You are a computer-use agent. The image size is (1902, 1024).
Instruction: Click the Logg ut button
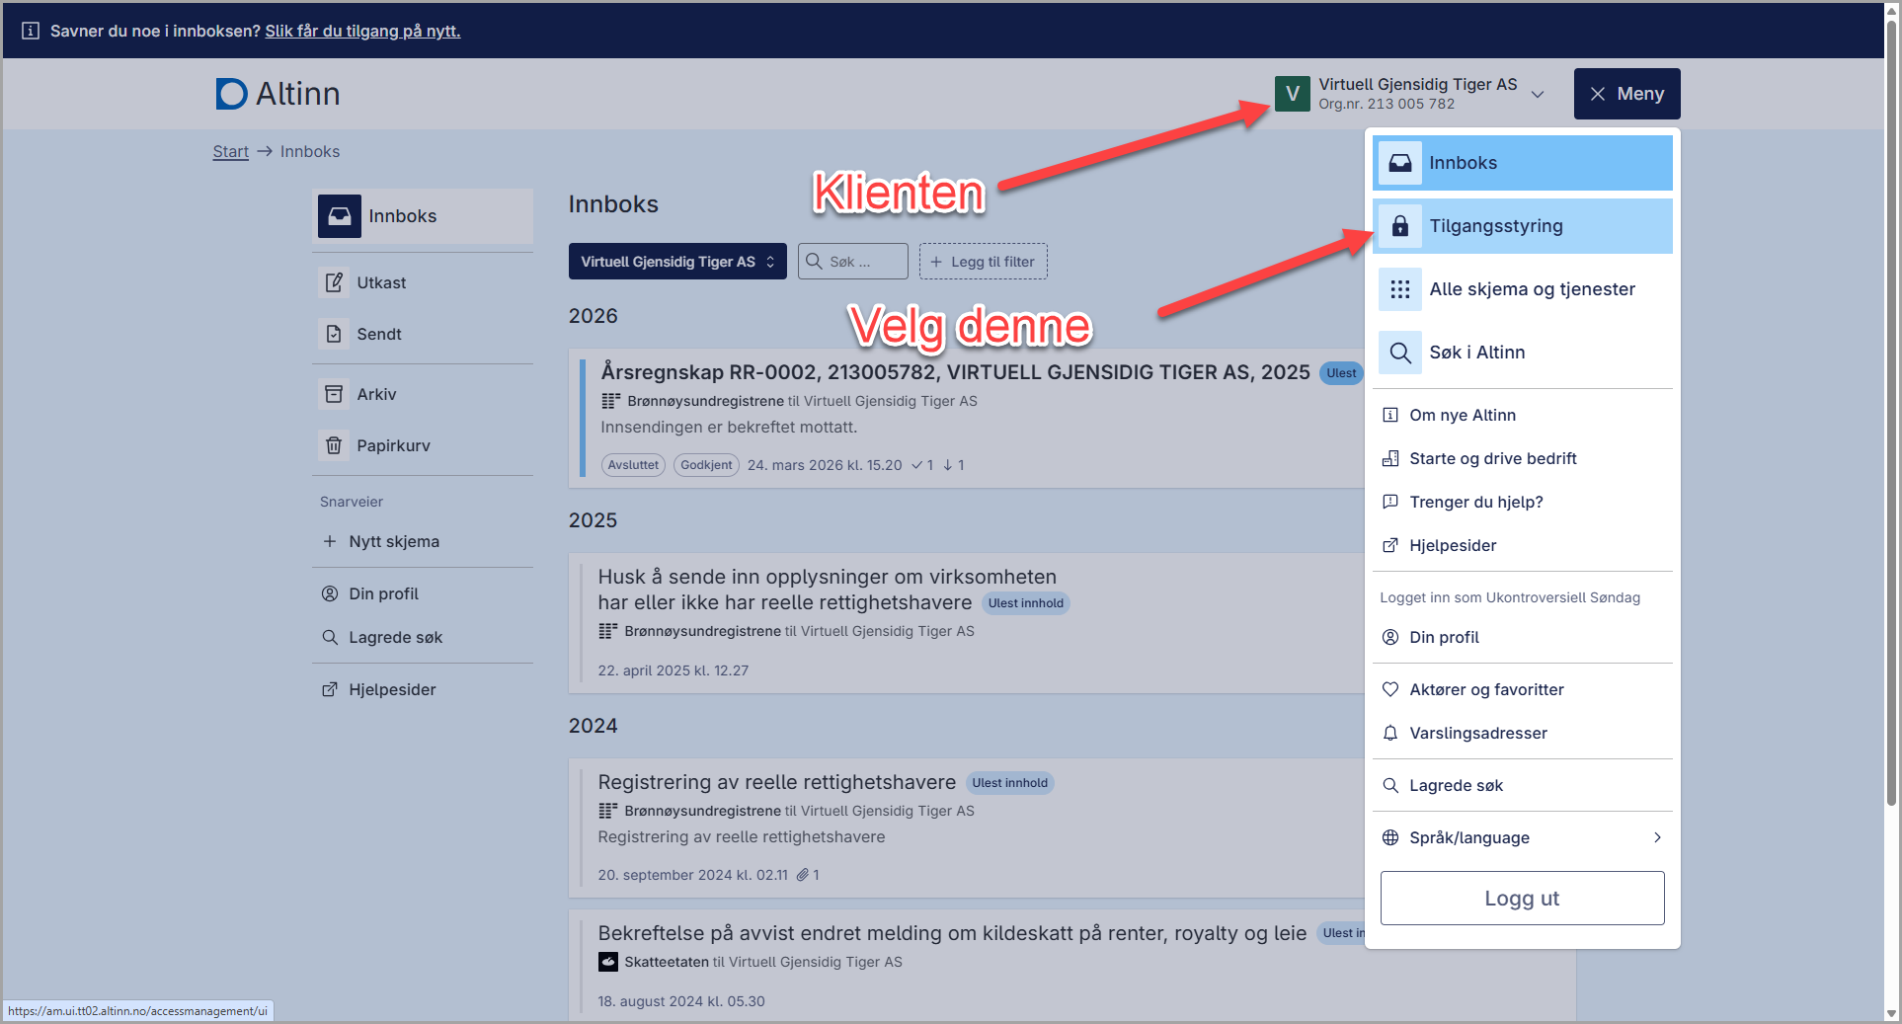pos(1522,899)
